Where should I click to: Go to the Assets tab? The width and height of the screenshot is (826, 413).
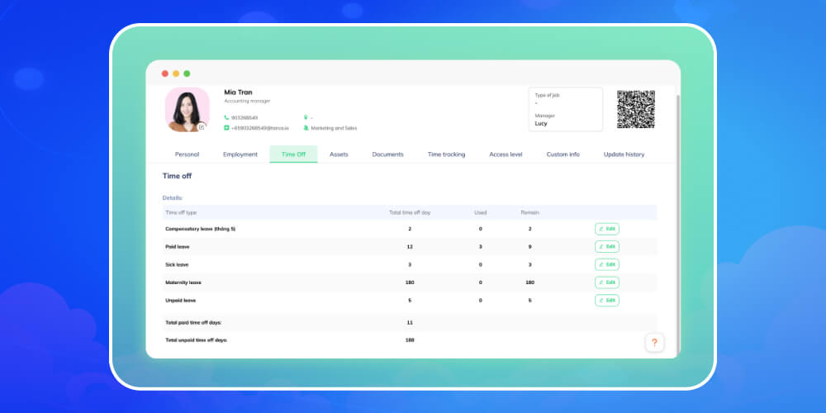tap(339, 154)
